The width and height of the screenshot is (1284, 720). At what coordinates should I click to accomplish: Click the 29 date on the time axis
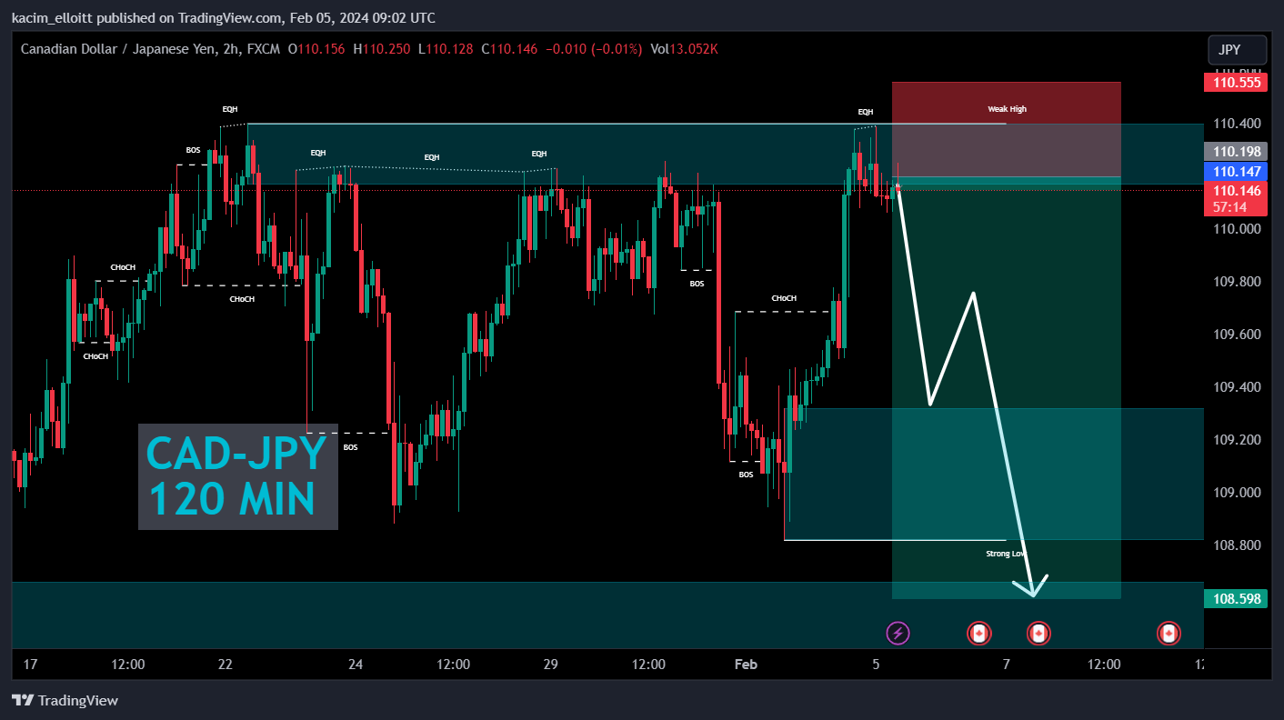pyautogui.click(x=550, y=665)
